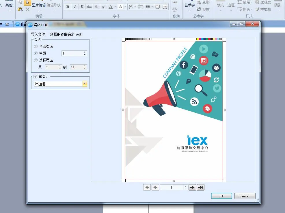
Task: Open the page number dropdown below preview
Action: point(185,187)
